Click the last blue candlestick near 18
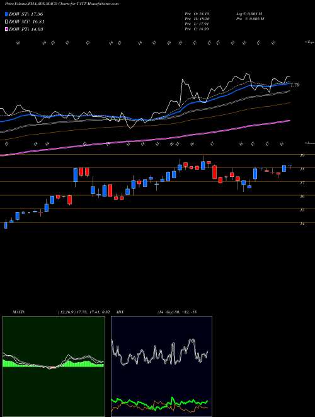The height and width of the screenshot is (417, 315). (284, 168)
